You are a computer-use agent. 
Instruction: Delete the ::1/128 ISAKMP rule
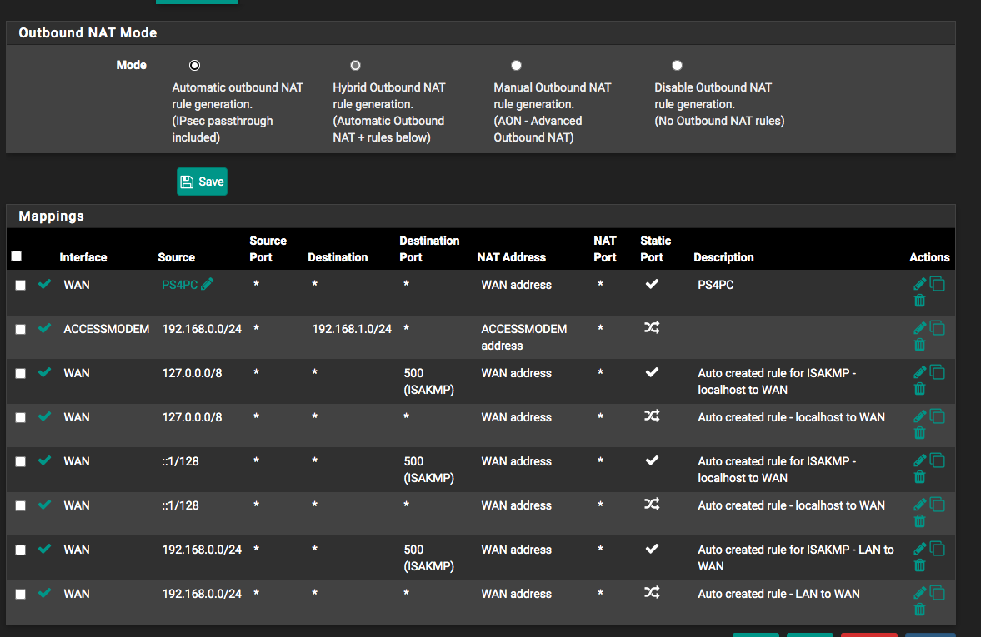(x=919, y=477)
